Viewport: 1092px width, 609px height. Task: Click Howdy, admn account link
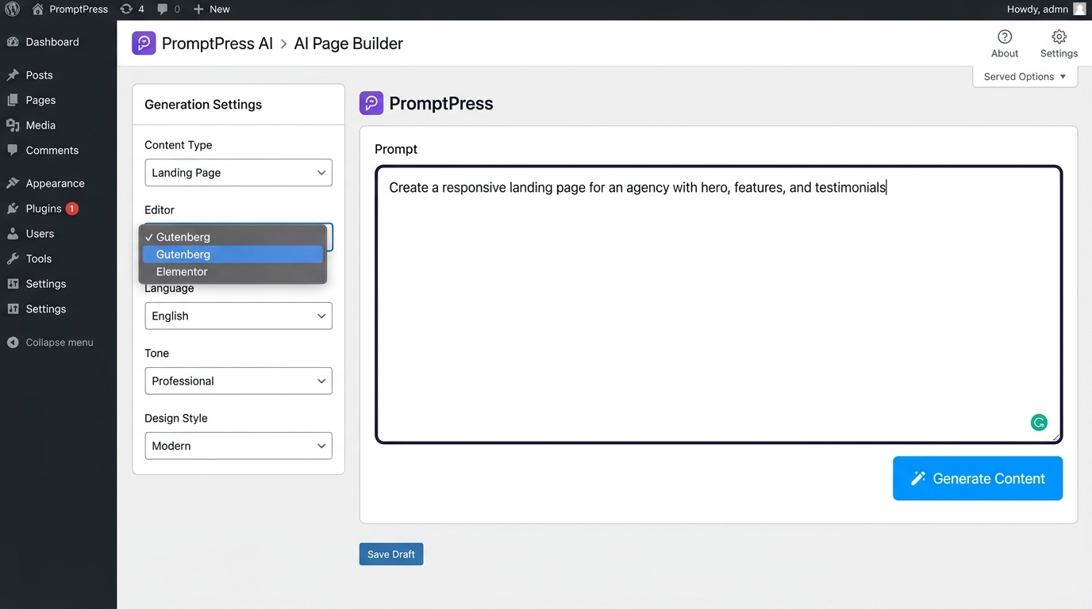click(1037, 10)
